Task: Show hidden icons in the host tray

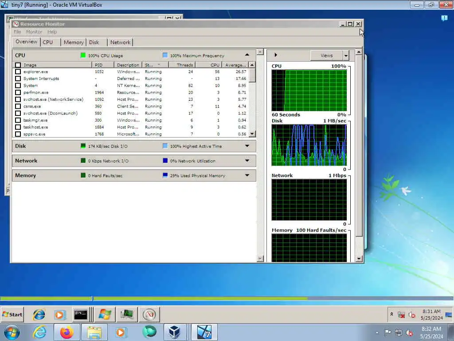Action: (x=377, y=333)
